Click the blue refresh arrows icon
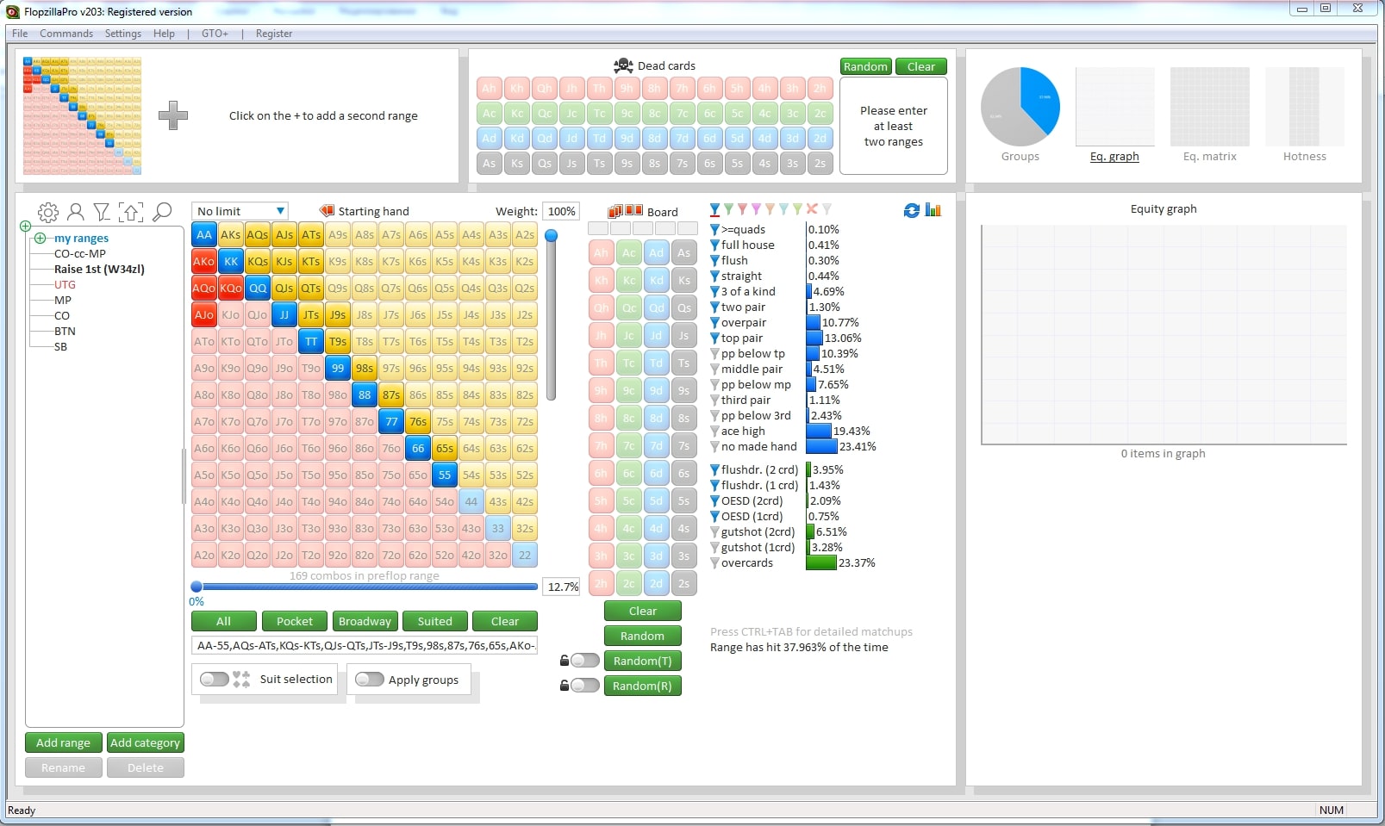This screenshot has height=826, width=1385. pyautogui.click(x=911, y=210)
